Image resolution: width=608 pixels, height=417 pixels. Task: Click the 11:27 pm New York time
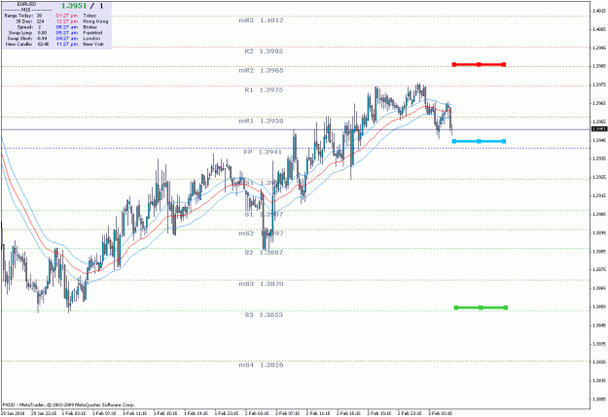(x=67, y=44)
